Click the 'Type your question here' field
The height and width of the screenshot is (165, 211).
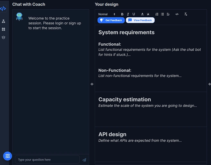pyautogui.click(x=47, y=160)
